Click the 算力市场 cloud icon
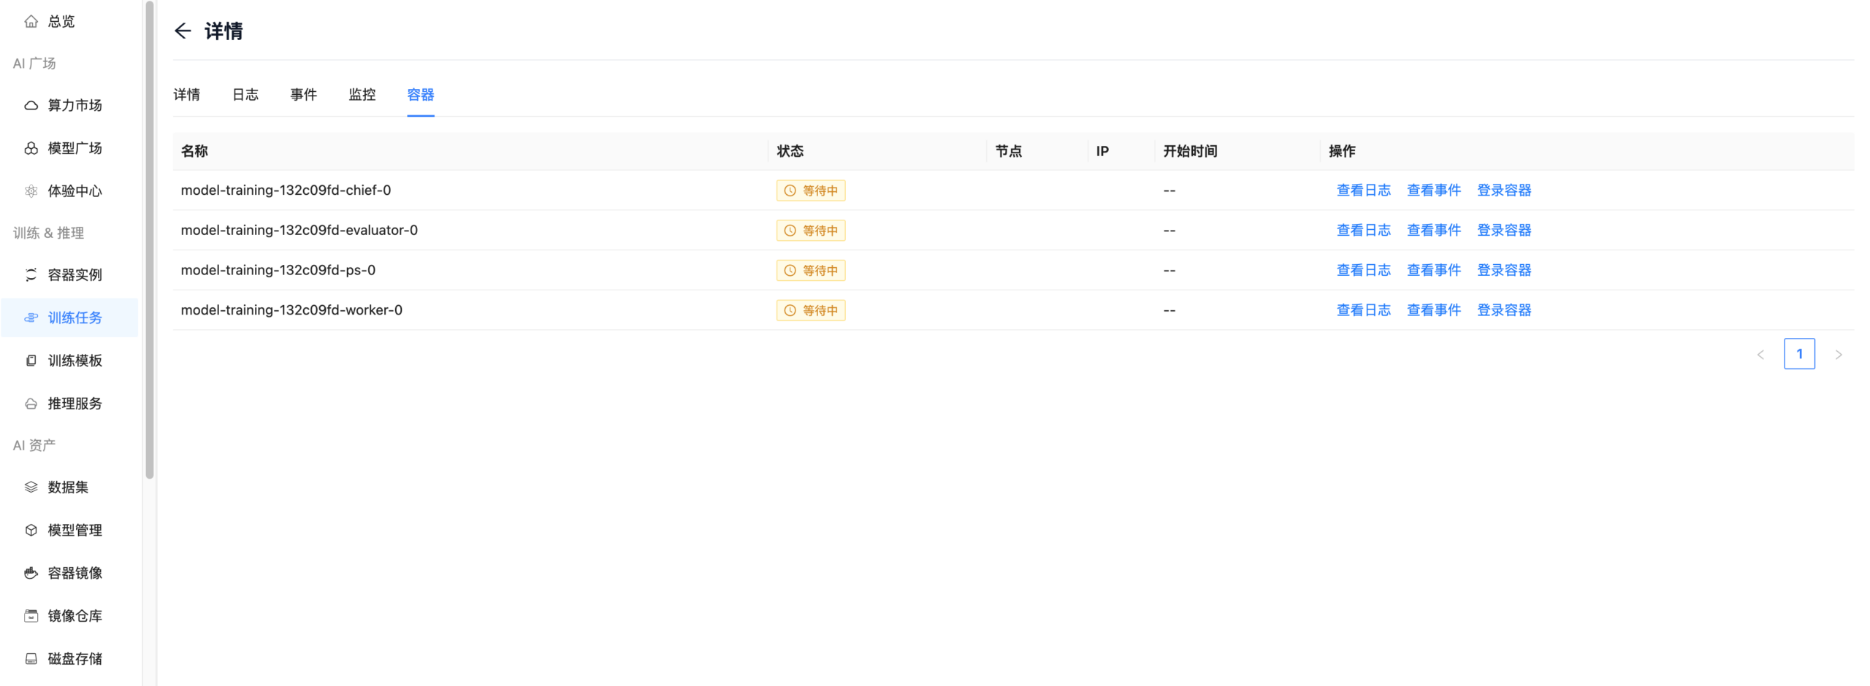 (x=31, y=106)
